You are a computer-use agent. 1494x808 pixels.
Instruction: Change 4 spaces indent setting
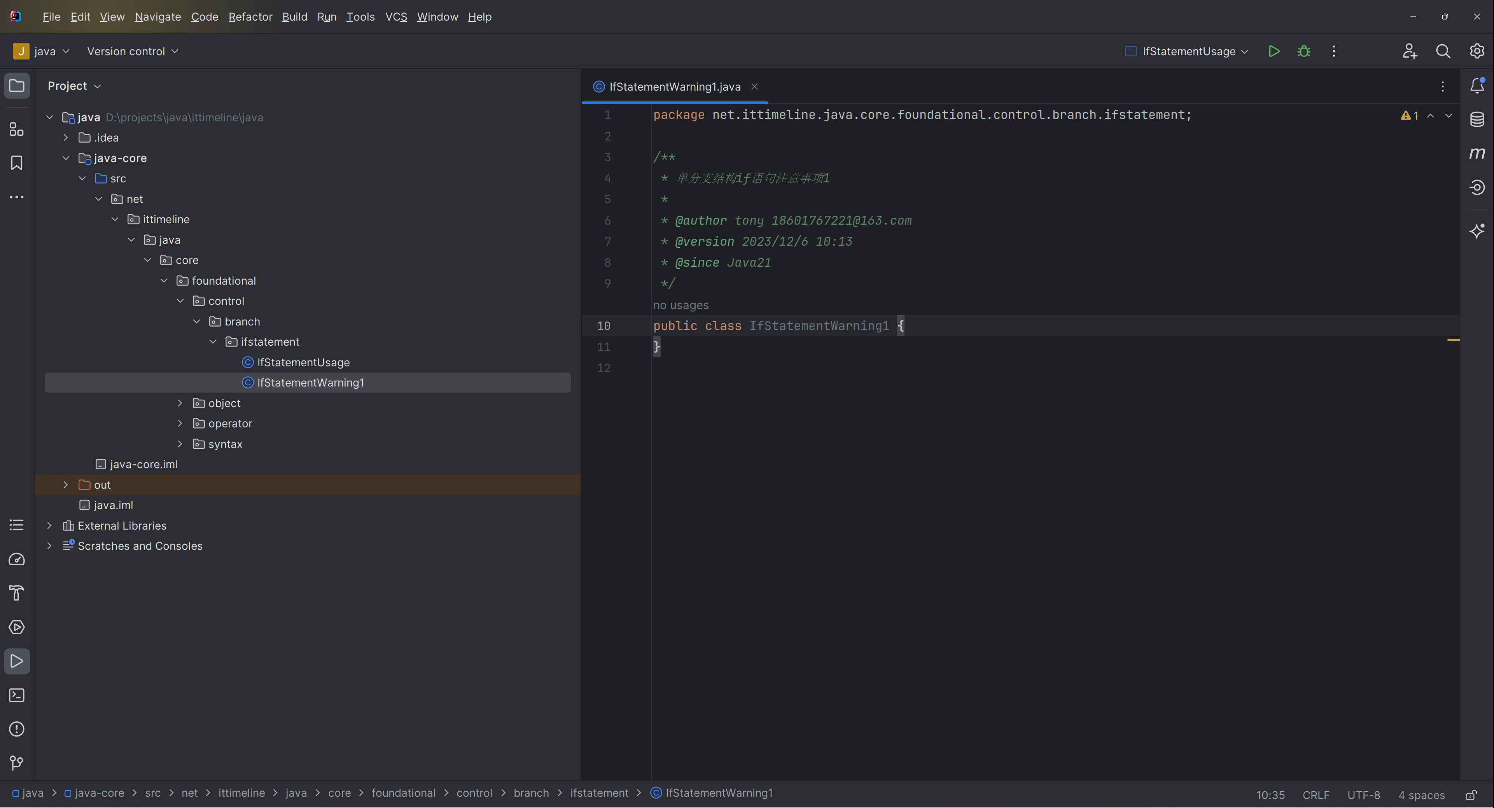pos(1422,795)
